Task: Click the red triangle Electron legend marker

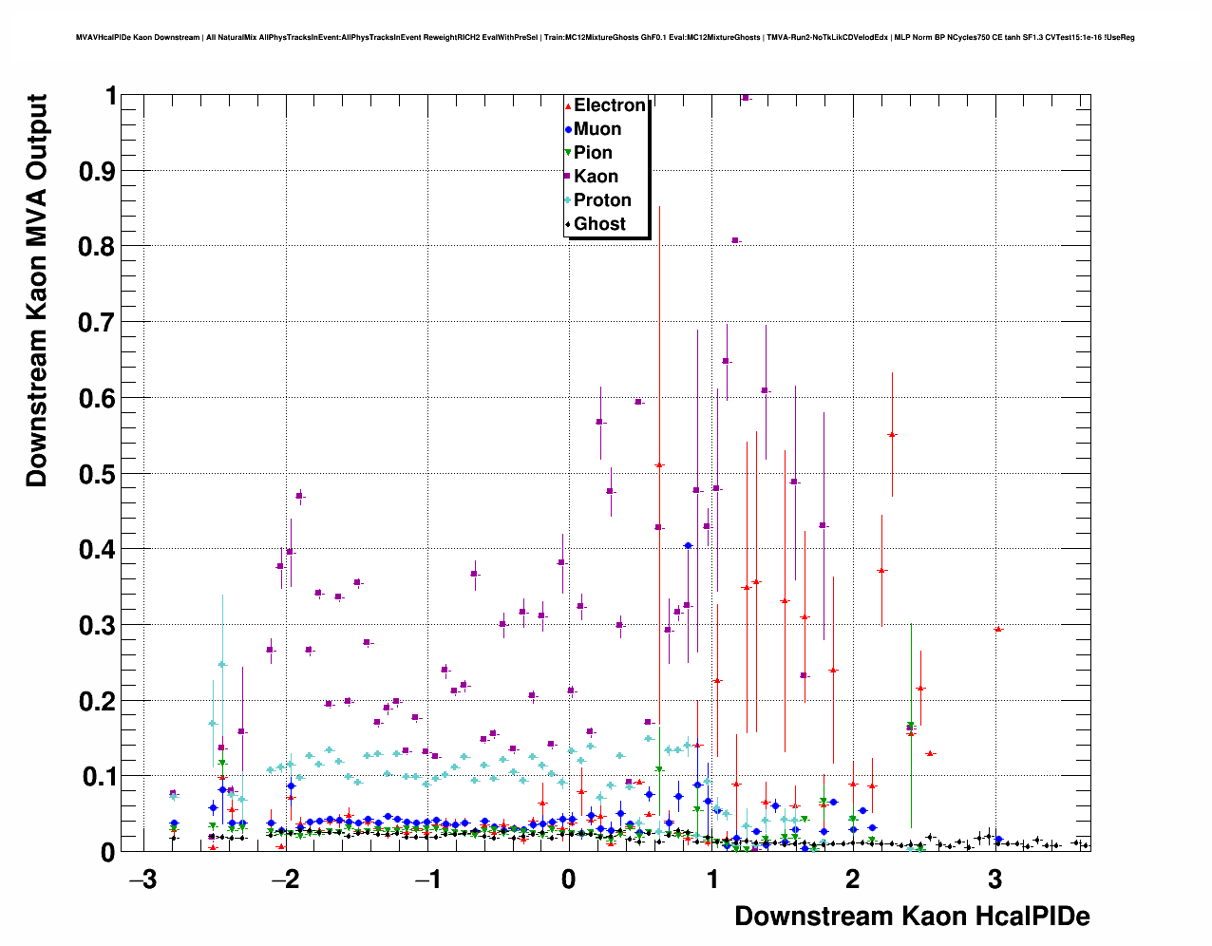Action: point(568,105)
